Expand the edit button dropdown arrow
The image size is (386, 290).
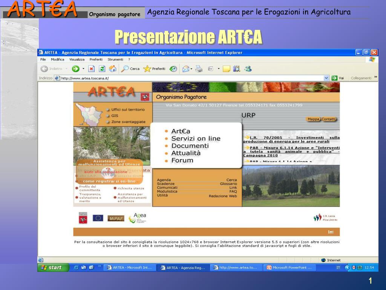[218, 69]
